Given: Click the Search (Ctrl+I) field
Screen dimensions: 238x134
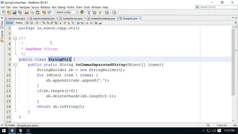Looking at the screenshot, I should coord(216,7).
